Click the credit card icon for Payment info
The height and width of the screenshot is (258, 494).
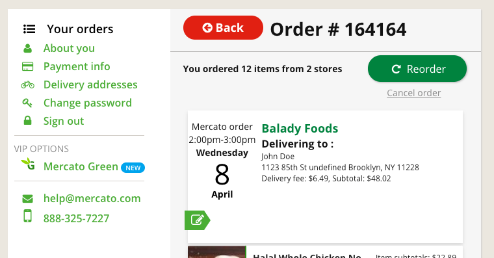(x=28, y=66)
